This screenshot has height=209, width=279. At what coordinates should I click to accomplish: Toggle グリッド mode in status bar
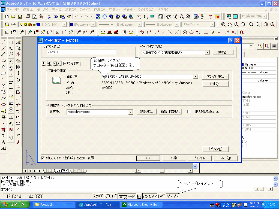(x=111, y=196)
